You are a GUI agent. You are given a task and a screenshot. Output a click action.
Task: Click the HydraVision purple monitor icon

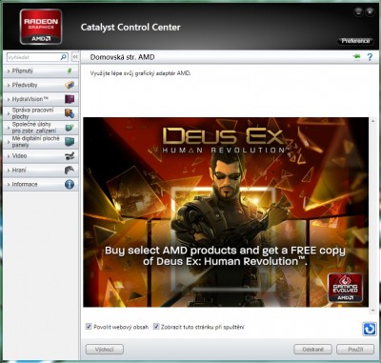click(70, 99)
